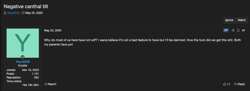250x91 pixels.
Task: Click the Reply text link
Action: pos(241,84)
